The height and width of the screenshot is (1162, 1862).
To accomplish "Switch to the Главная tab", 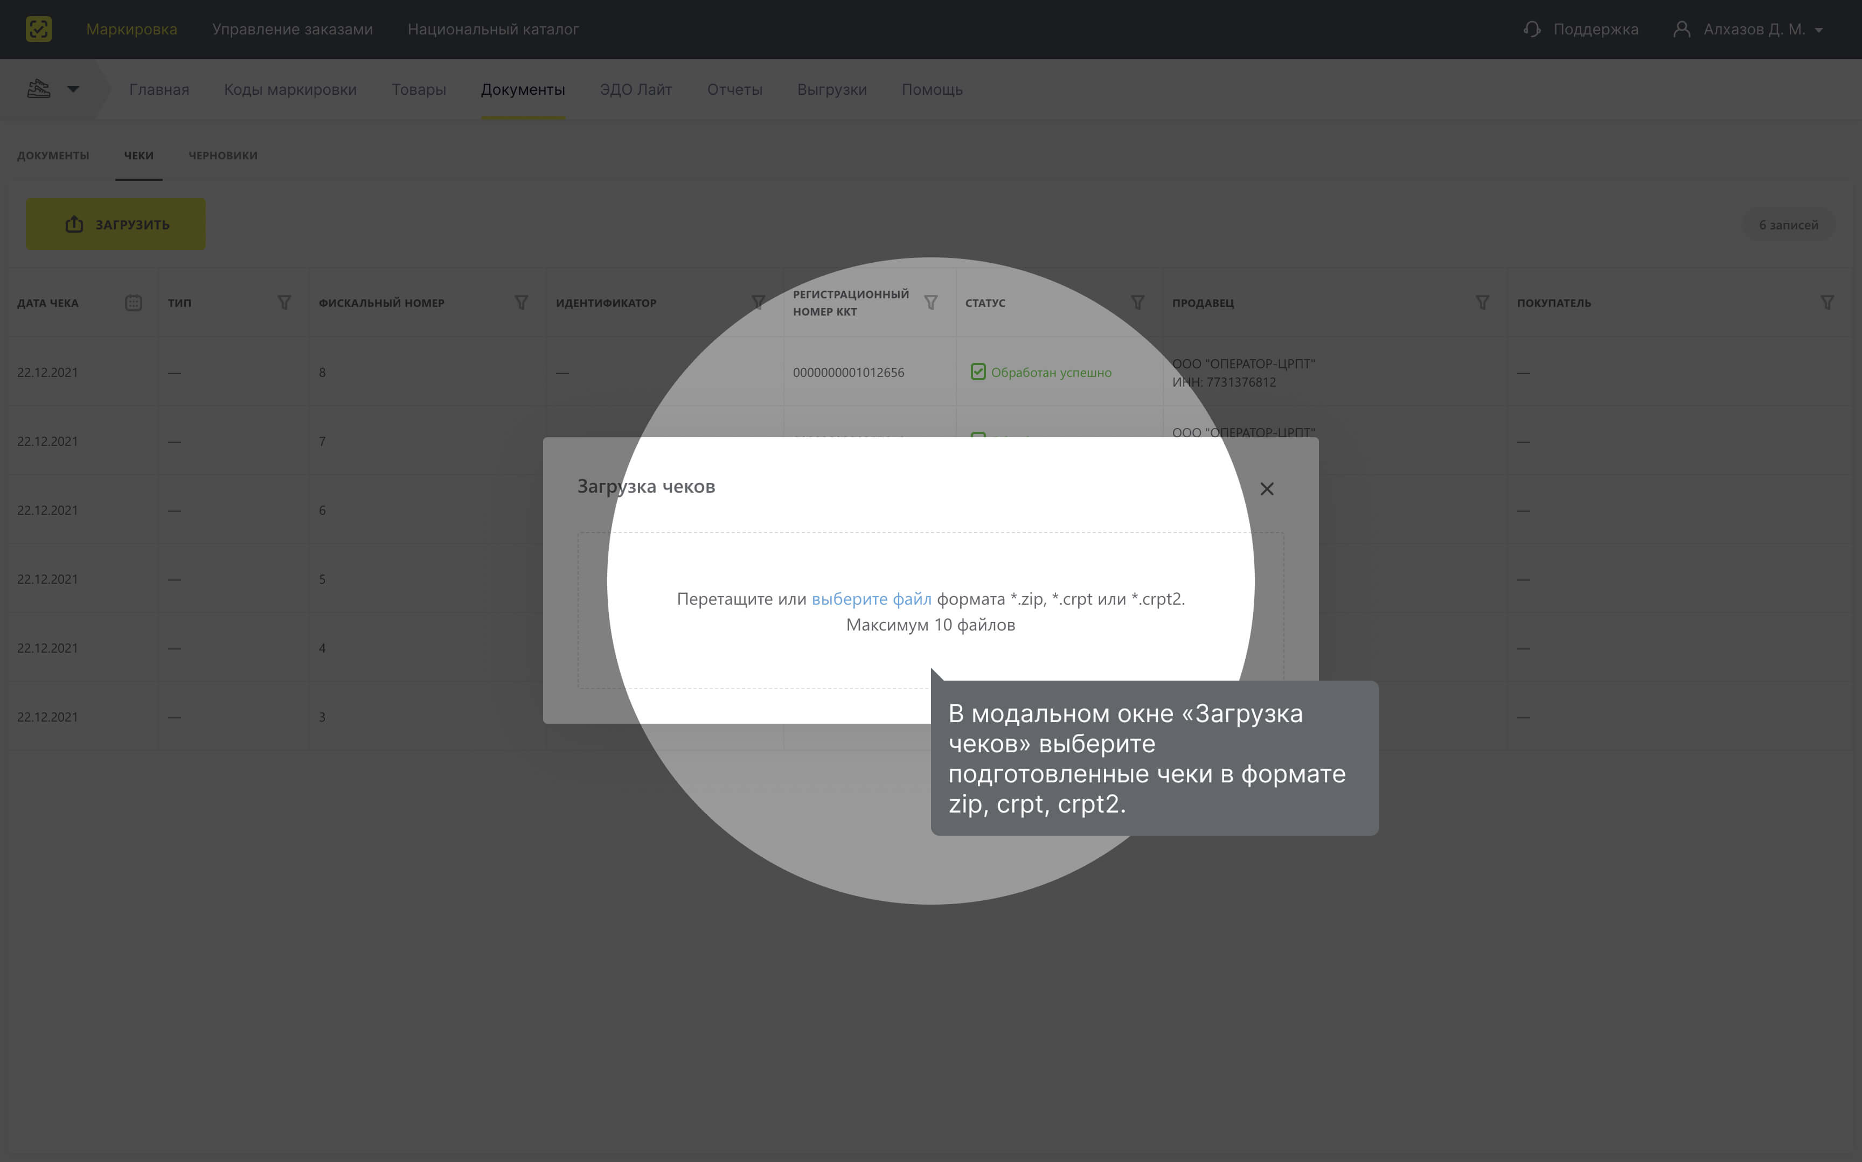I will click(x=159, y=89).
